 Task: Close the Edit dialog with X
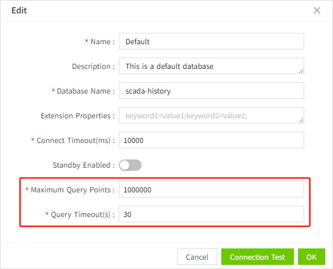click(317, 10)
